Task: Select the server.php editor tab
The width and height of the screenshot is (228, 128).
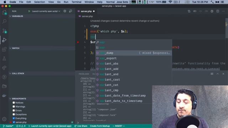Action: pos(86,11)
